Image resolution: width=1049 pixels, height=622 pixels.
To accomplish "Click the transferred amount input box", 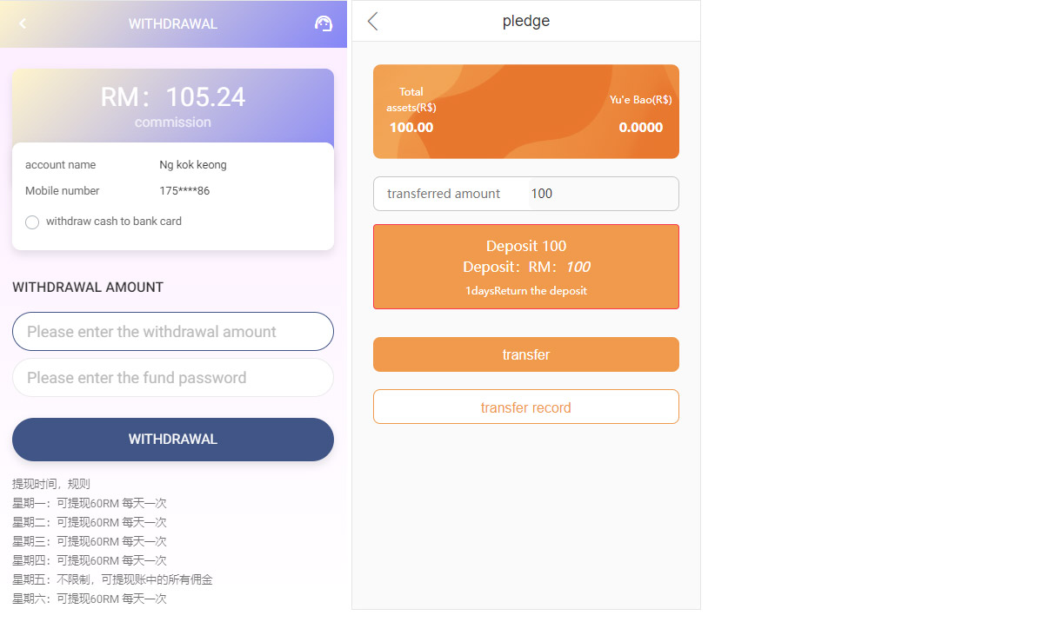I will pyautogui.click(x=600, y=194).
